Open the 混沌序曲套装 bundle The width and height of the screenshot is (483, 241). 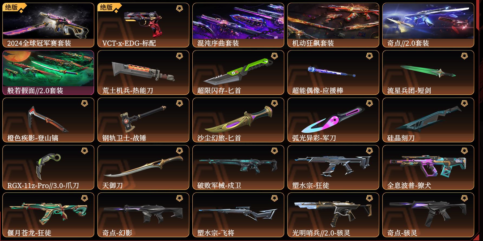click(238, 25)
